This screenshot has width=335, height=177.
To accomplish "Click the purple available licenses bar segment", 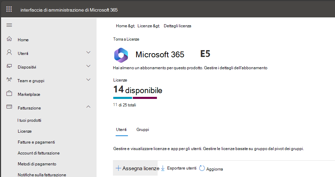I will coord(145,98).
